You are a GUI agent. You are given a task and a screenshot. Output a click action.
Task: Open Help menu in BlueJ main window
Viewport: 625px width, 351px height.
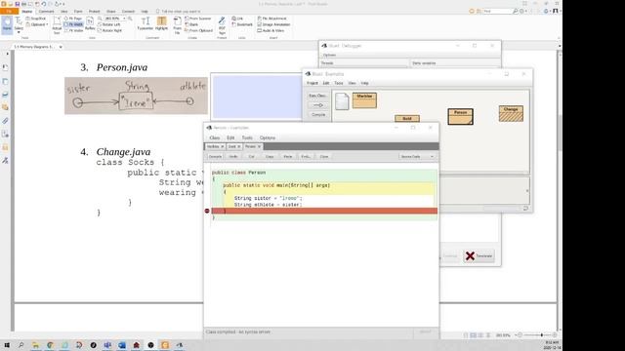[x=364, y=83]
